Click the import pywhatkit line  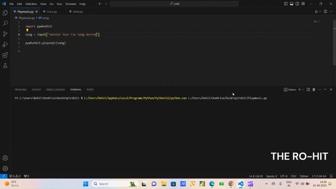pyautogui.click(x=39, y=26)
